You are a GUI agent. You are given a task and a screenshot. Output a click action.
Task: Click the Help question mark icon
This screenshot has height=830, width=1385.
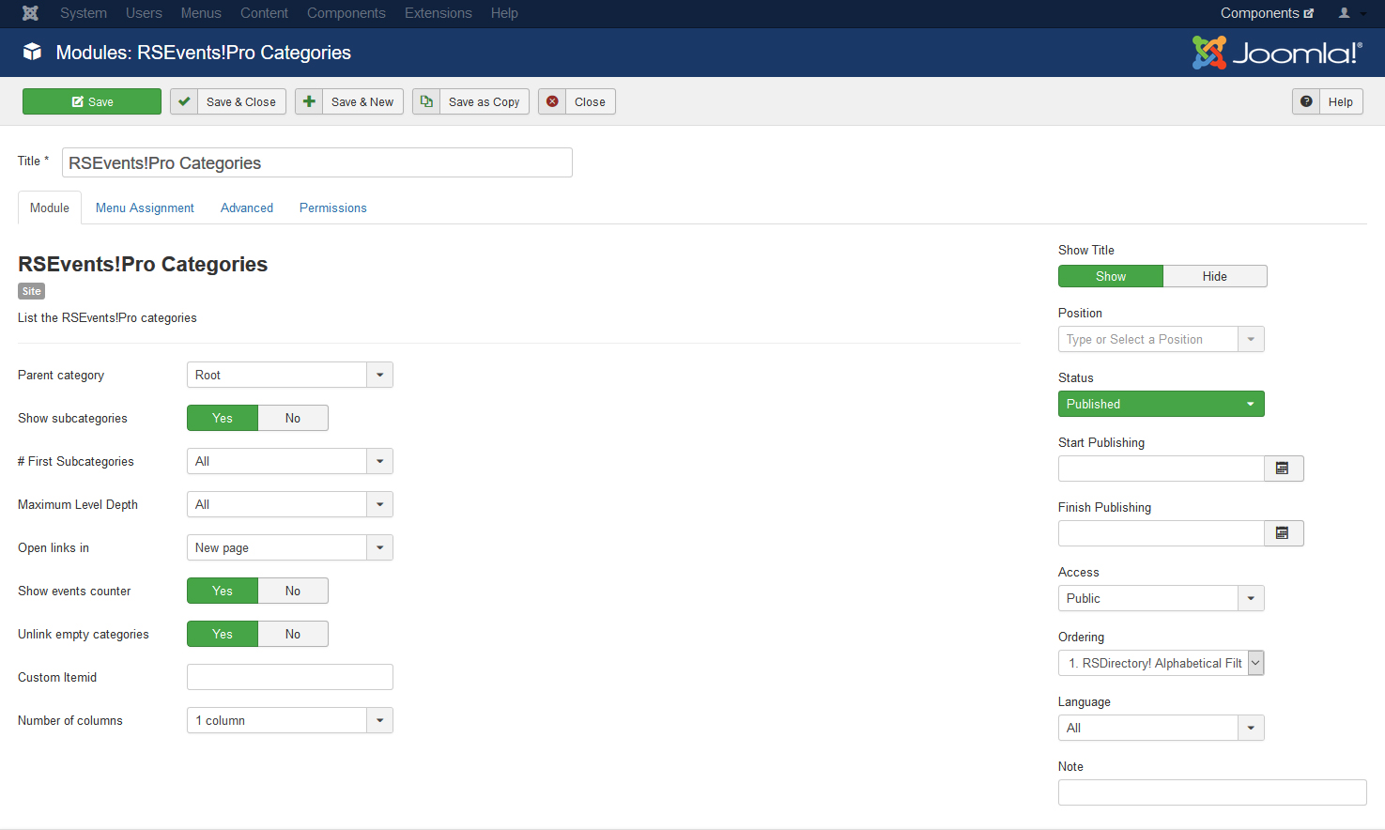(x=1306, y=101)
